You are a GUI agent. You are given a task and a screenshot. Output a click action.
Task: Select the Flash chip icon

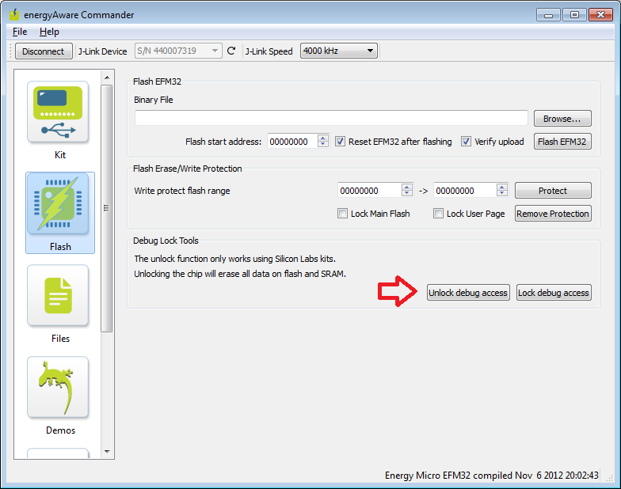[x=59, y=206]
